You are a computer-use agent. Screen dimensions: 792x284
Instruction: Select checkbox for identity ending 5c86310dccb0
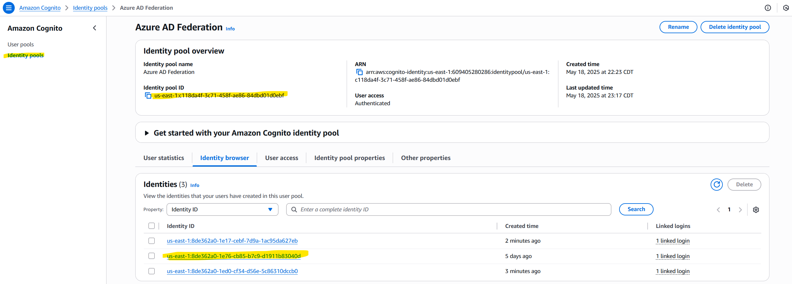152,271
